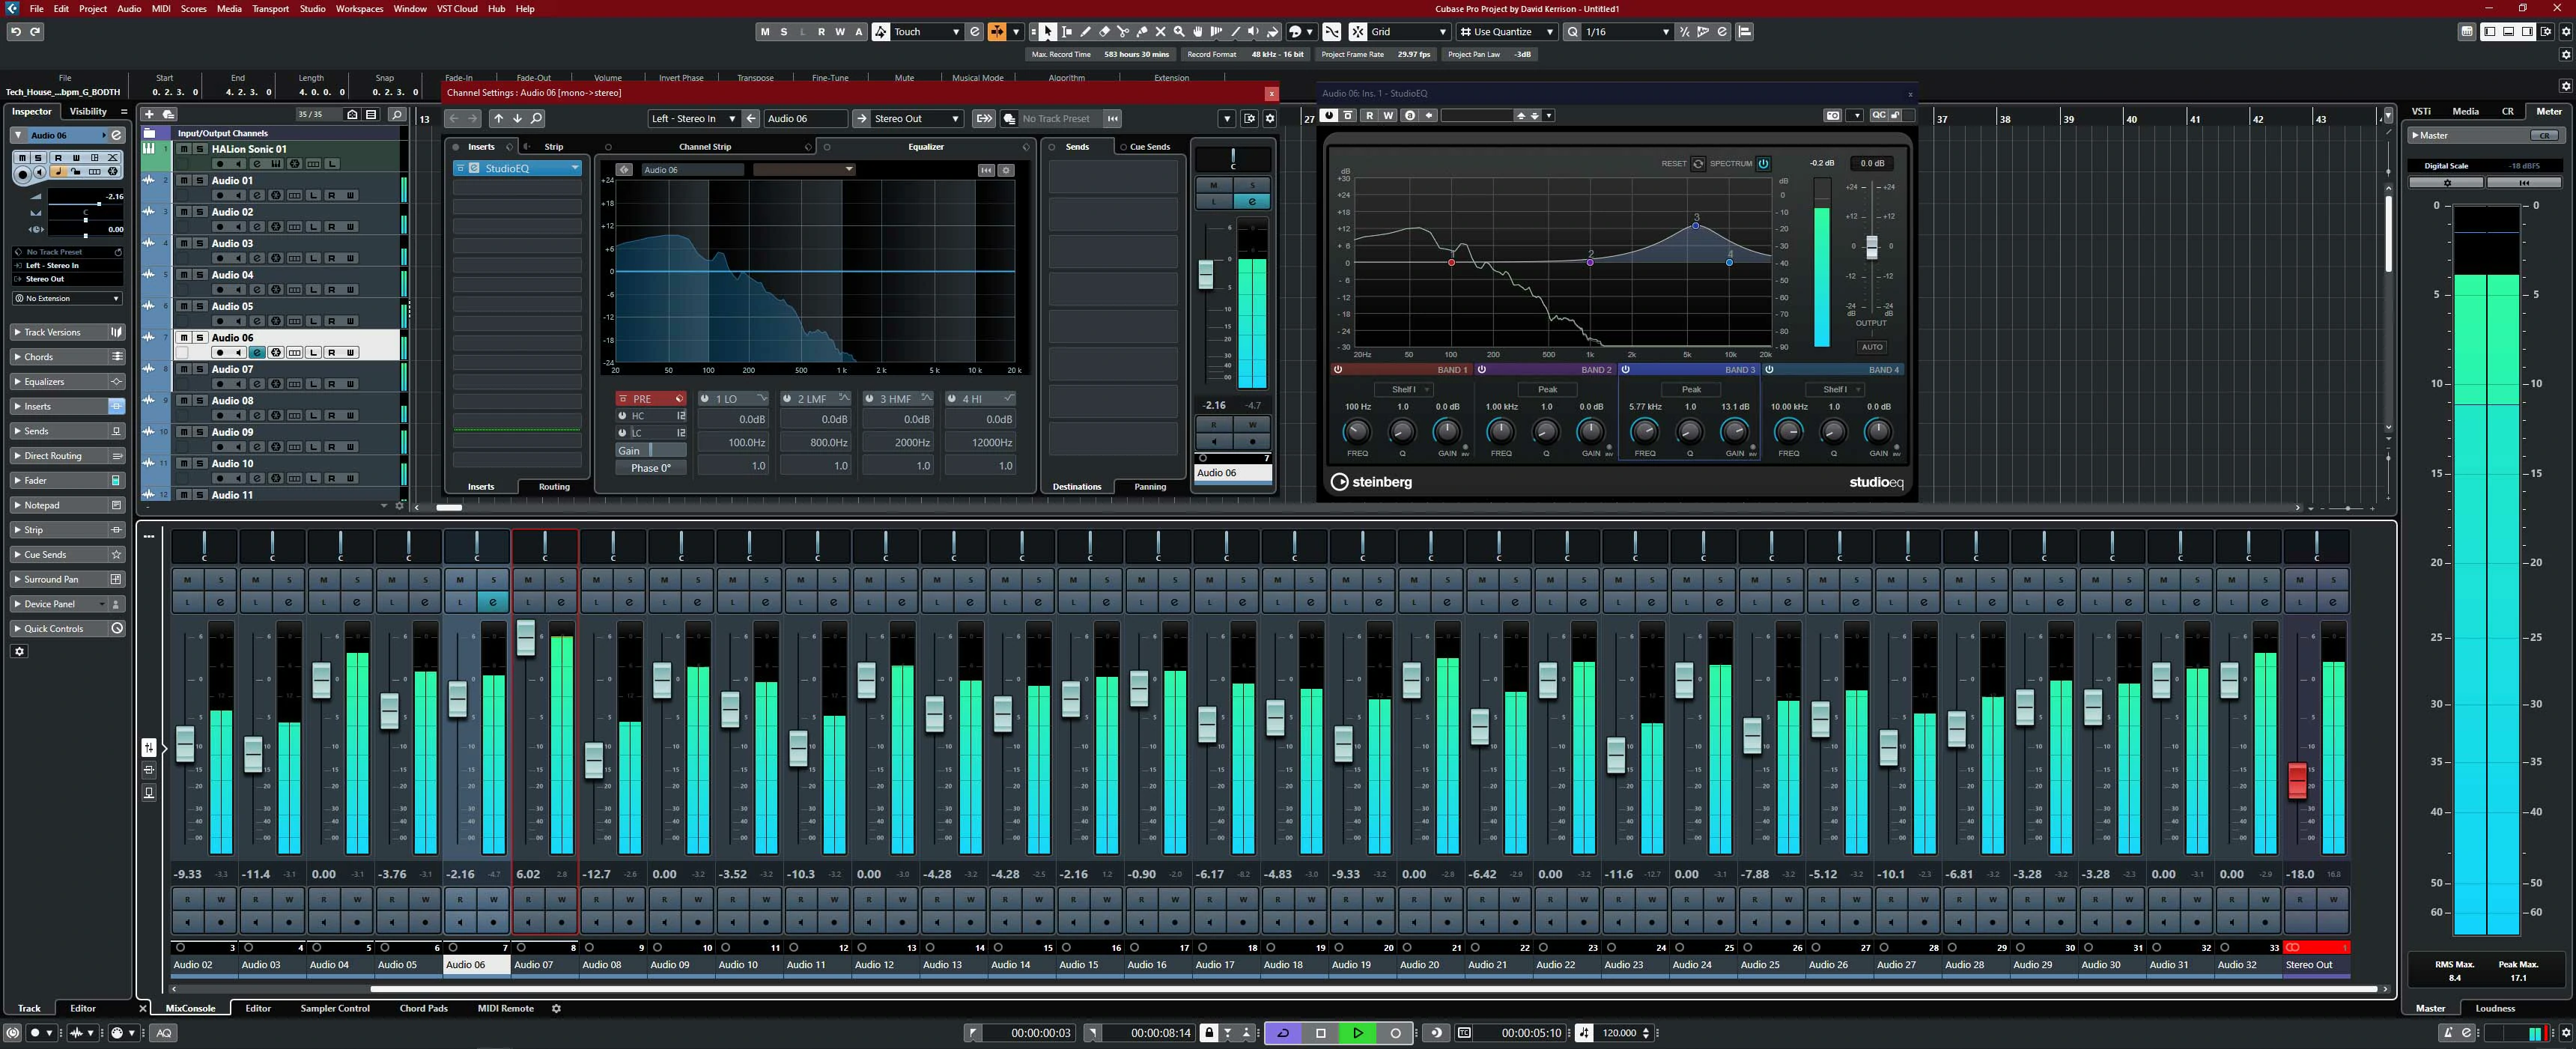
Task: Open Channel Settings gear setup icon
Action: [1270, 118]
